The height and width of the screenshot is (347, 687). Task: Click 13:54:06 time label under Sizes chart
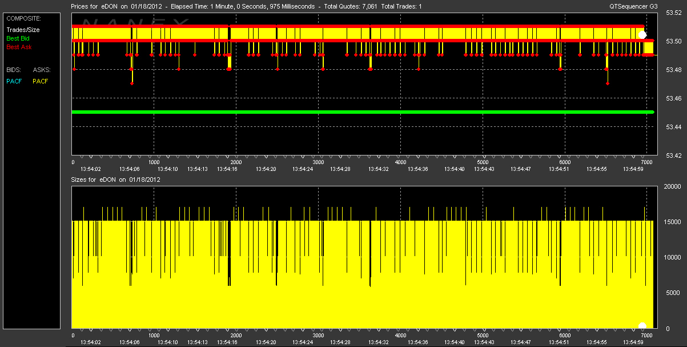(130, 342)
